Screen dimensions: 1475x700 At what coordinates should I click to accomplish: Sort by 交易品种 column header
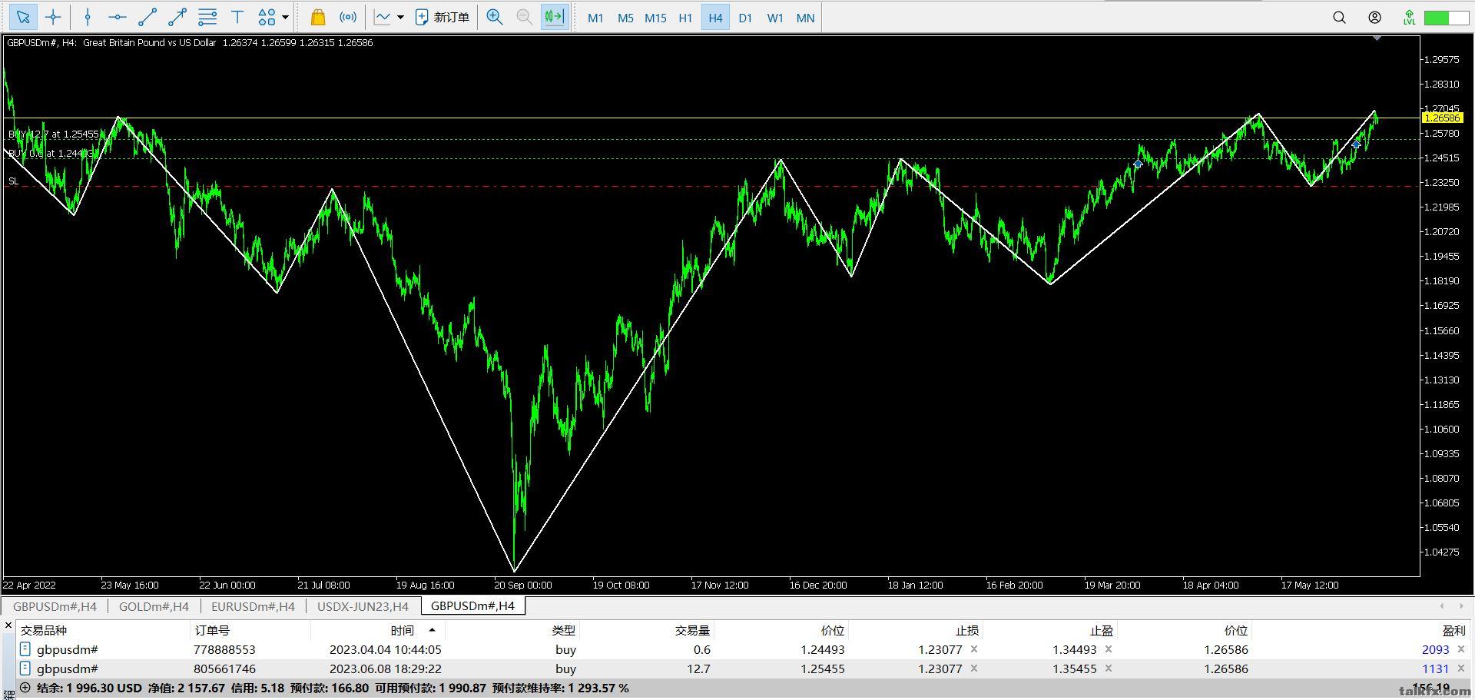[x=44, y=630]
